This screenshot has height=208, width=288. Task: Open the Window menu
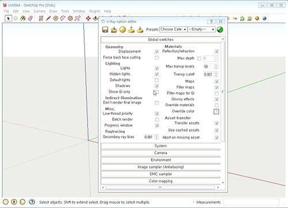[79, 11]
